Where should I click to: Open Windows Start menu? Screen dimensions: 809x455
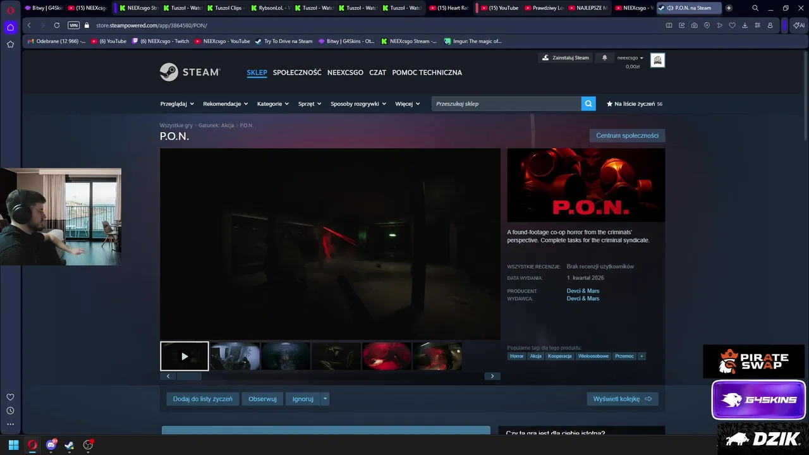[13, 445]
